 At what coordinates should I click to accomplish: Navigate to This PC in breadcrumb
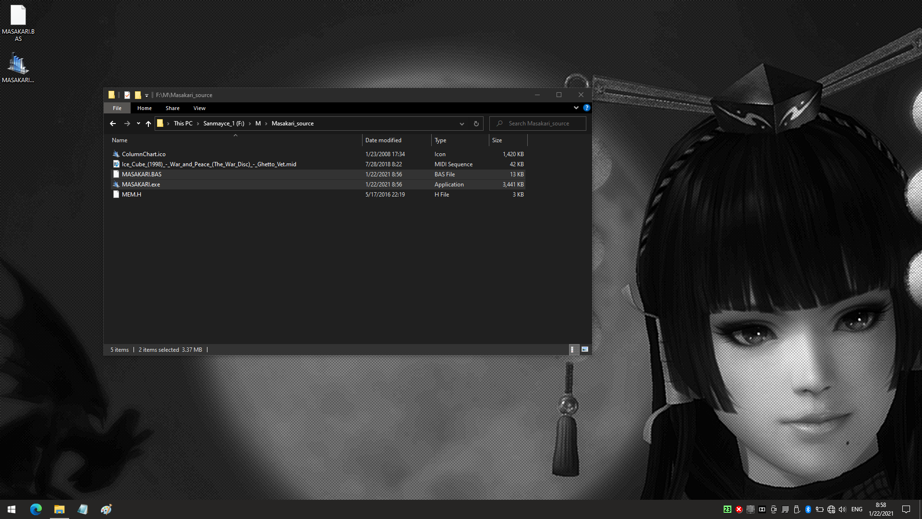coord(183,124)
